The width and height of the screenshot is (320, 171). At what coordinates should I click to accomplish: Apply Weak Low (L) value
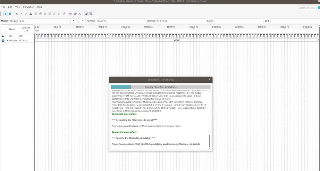point(36,14)
